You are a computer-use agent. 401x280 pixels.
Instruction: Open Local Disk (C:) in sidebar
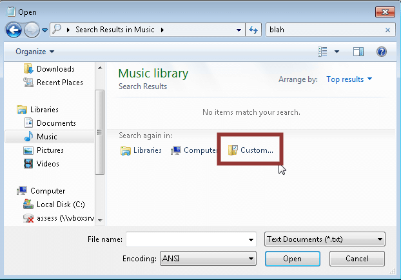coord(59,205)
